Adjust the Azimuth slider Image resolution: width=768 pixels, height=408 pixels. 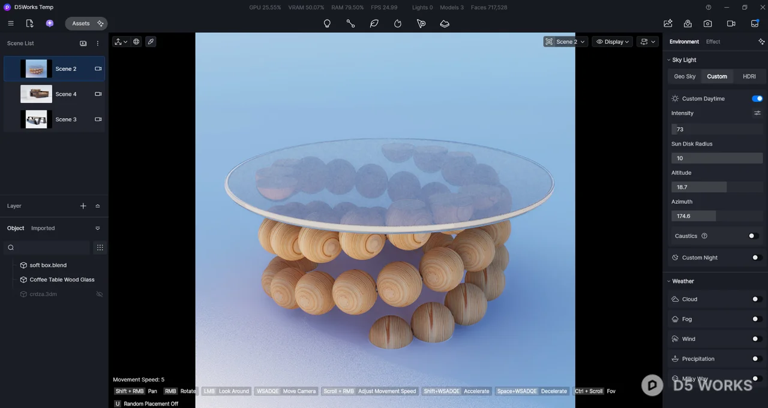pyautogui.click(x=717, y=216)
